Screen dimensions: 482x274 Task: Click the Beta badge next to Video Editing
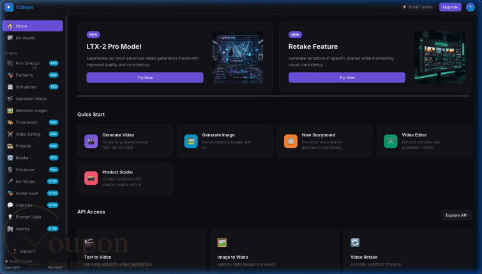click(54, 134)
